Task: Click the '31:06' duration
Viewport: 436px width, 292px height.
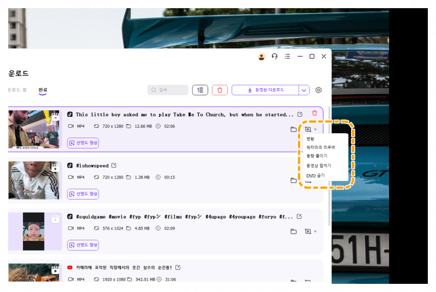Action: pyautogui.click(x=171, y=279)
